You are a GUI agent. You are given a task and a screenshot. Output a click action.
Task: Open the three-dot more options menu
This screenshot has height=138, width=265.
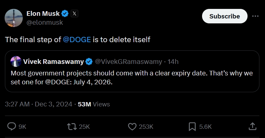point(255,16)
